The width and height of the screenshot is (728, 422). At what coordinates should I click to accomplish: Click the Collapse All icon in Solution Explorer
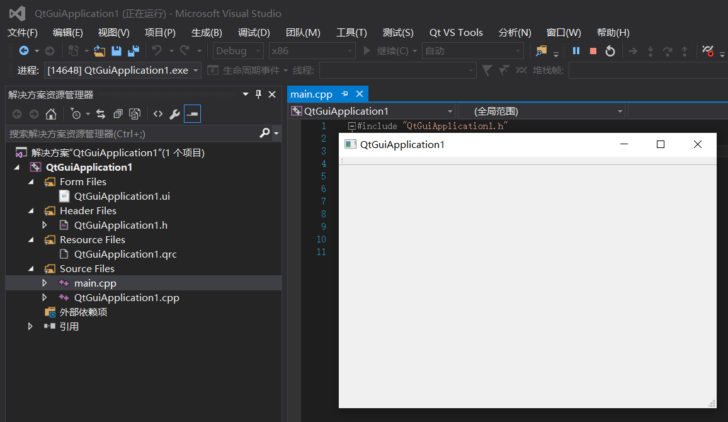pyautogui.click(x=118, y=114)
